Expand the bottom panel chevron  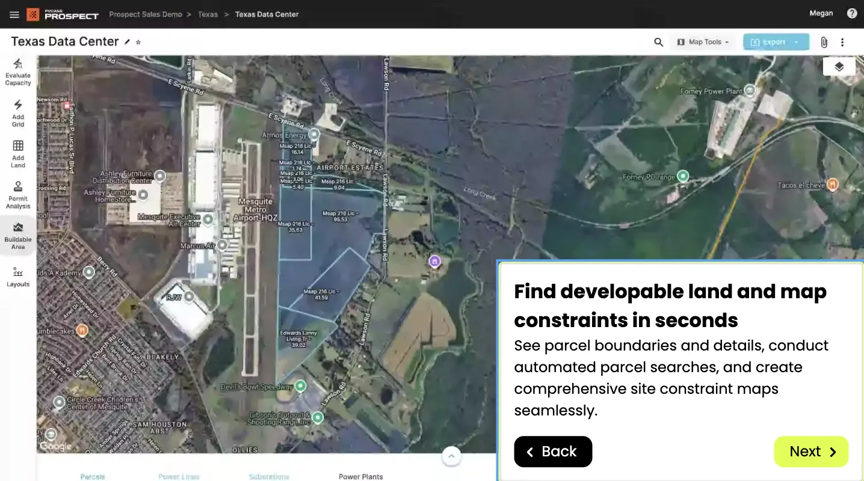pos(451,456)
